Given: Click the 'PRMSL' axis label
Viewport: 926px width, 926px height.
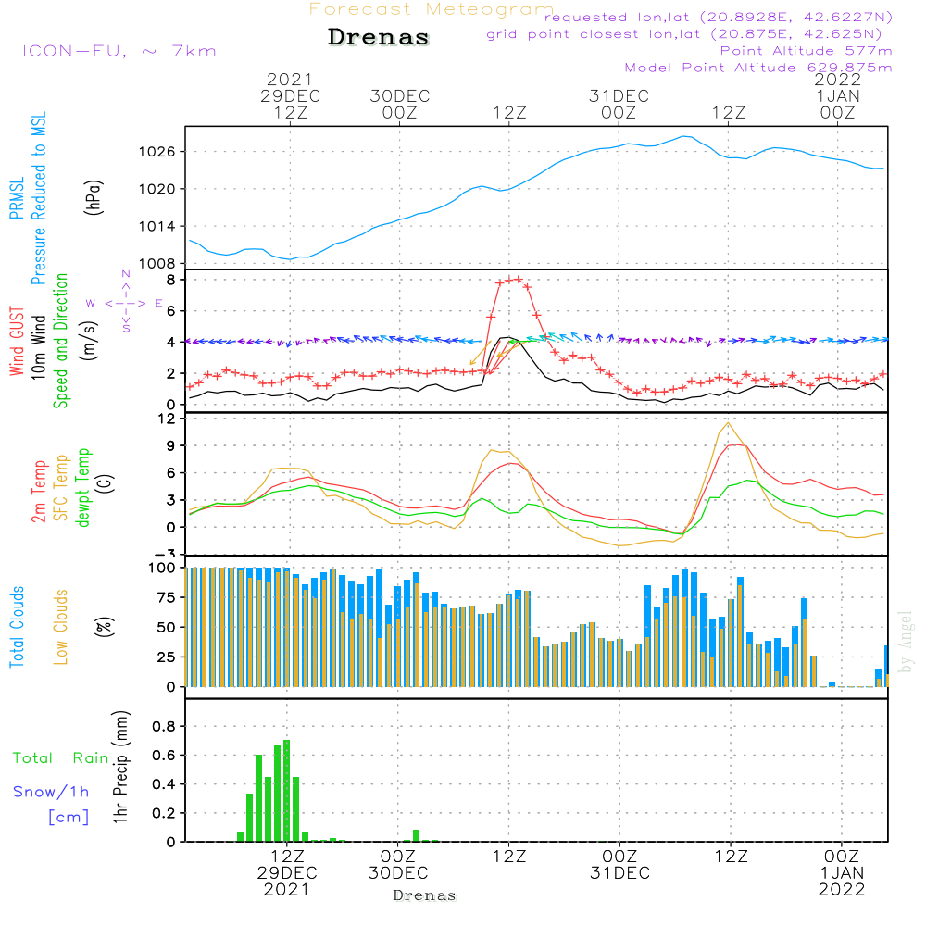Looking at the screenshot, I should [17, 197].
